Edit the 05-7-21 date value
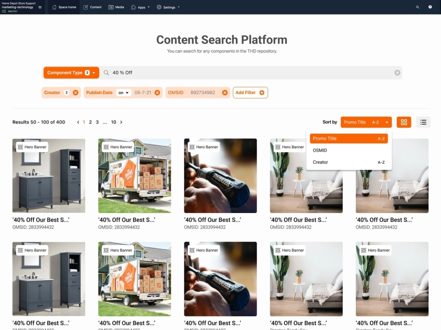The image size is (441, 330). pos(143,92)
